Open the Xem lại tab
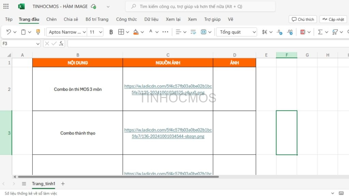This screenshot has height=196, width=349. coord(173,19)
